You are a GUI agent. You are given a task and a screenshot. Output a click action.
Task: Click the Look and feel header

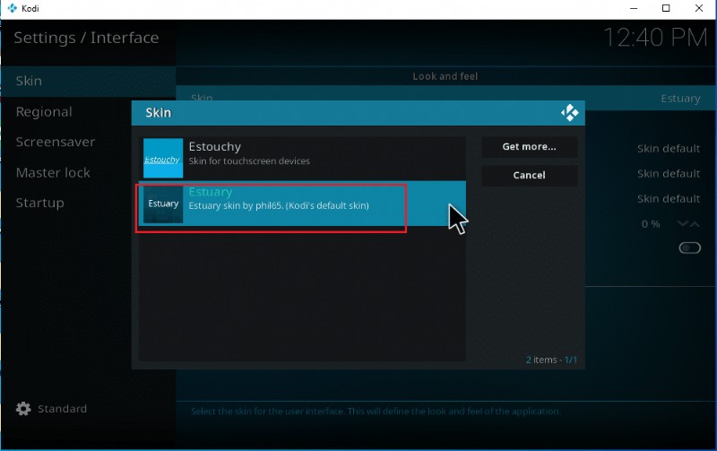pyautogui.click(x=445, y=76)
